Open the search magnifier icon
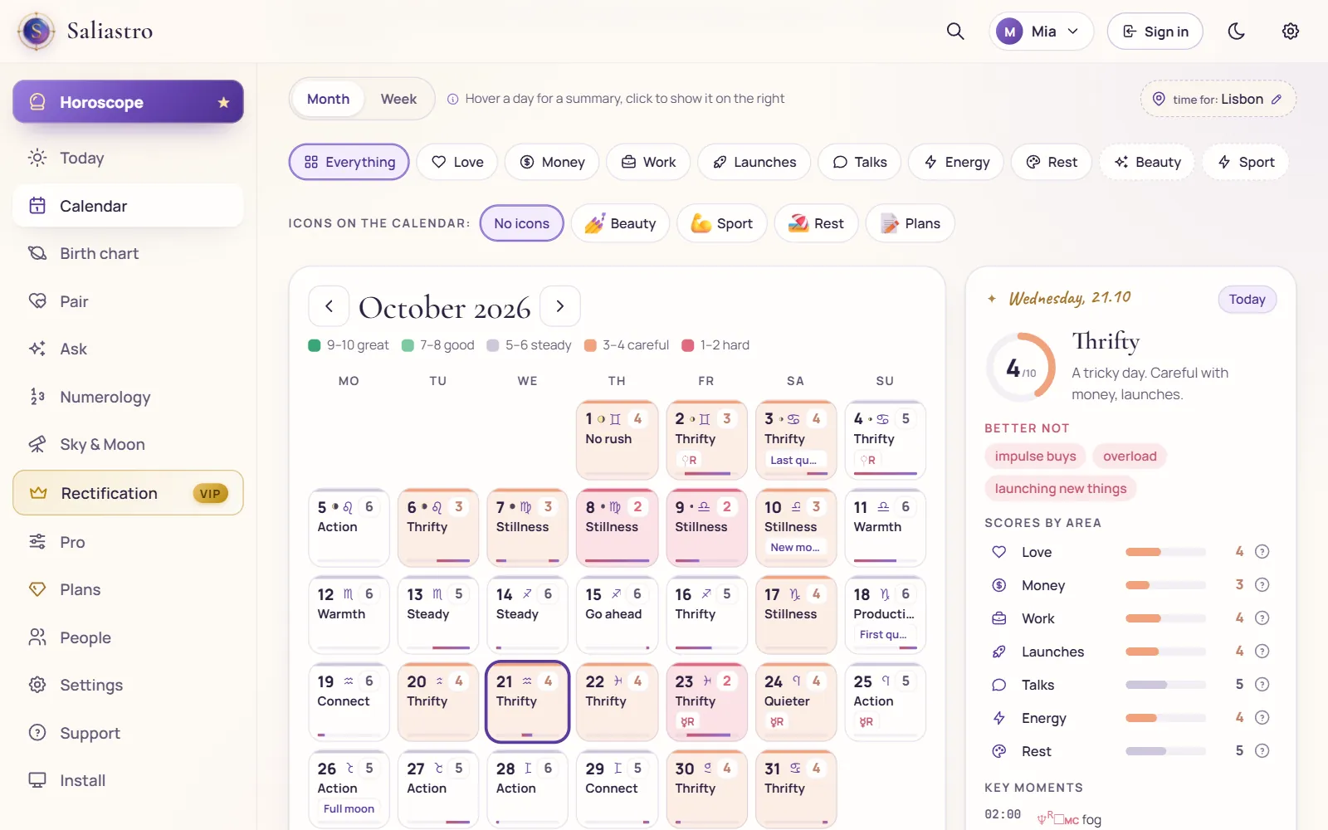 pos(955,32)
